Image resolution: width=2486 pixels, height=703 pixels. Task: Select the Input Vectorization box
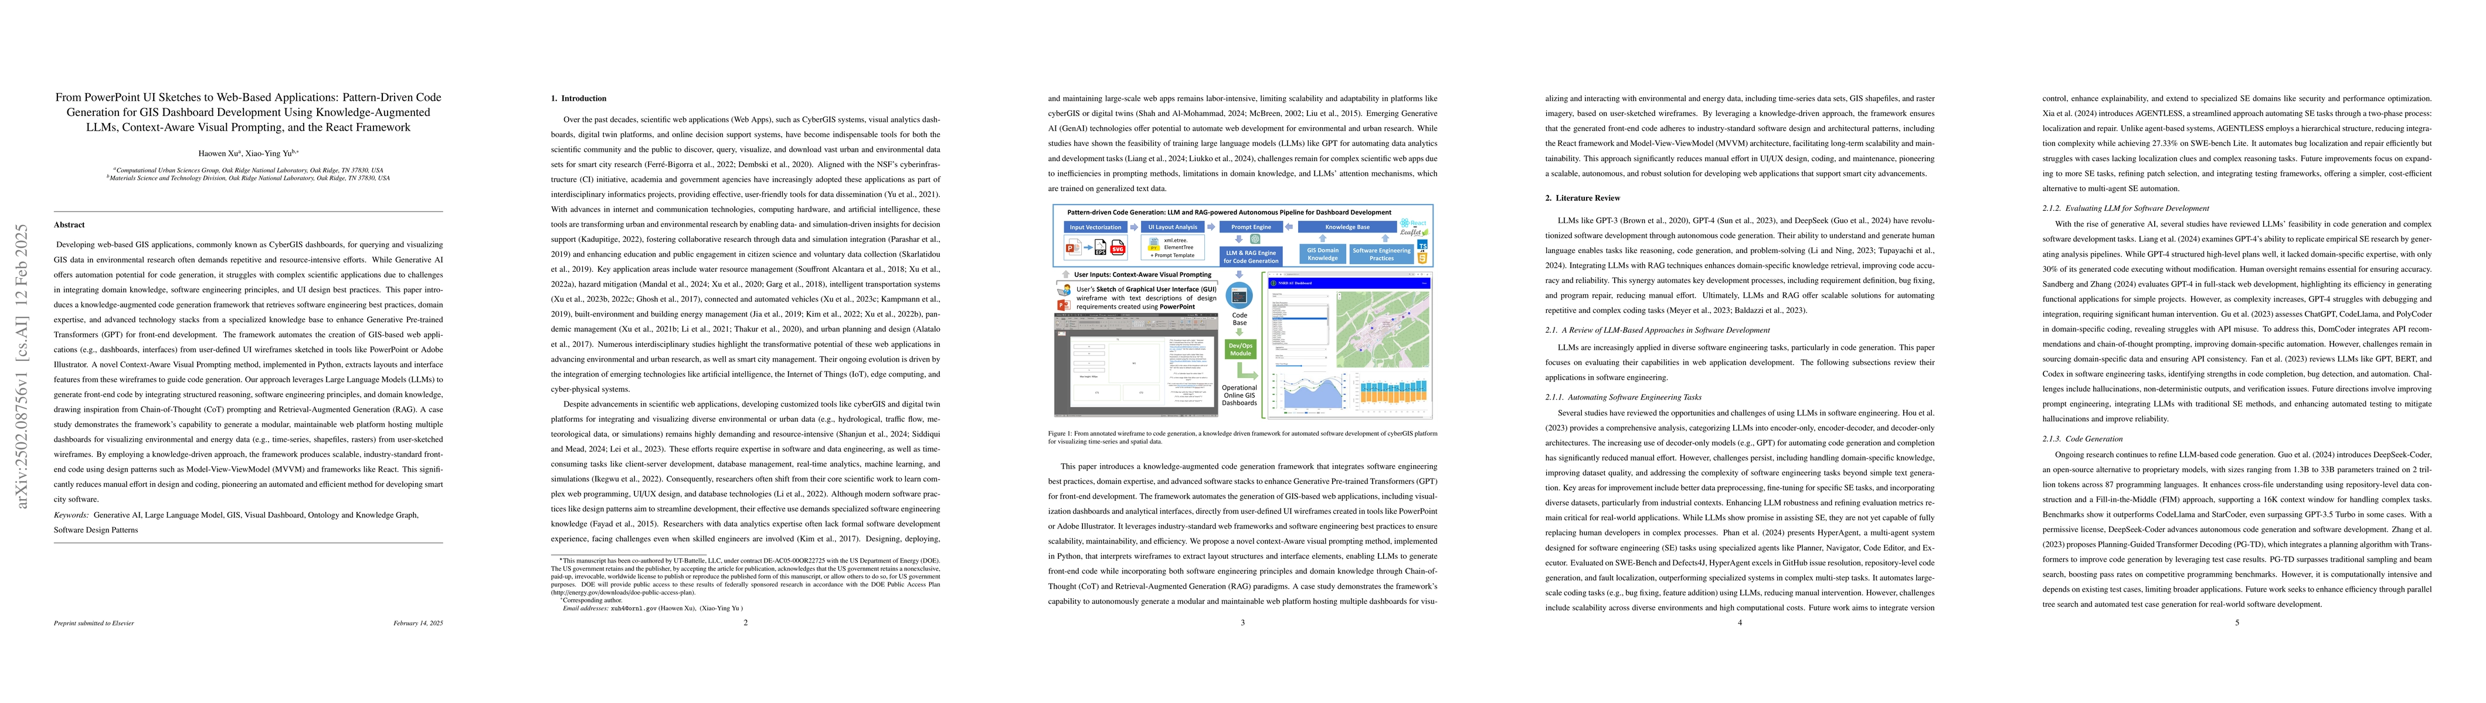[1096, 227]
